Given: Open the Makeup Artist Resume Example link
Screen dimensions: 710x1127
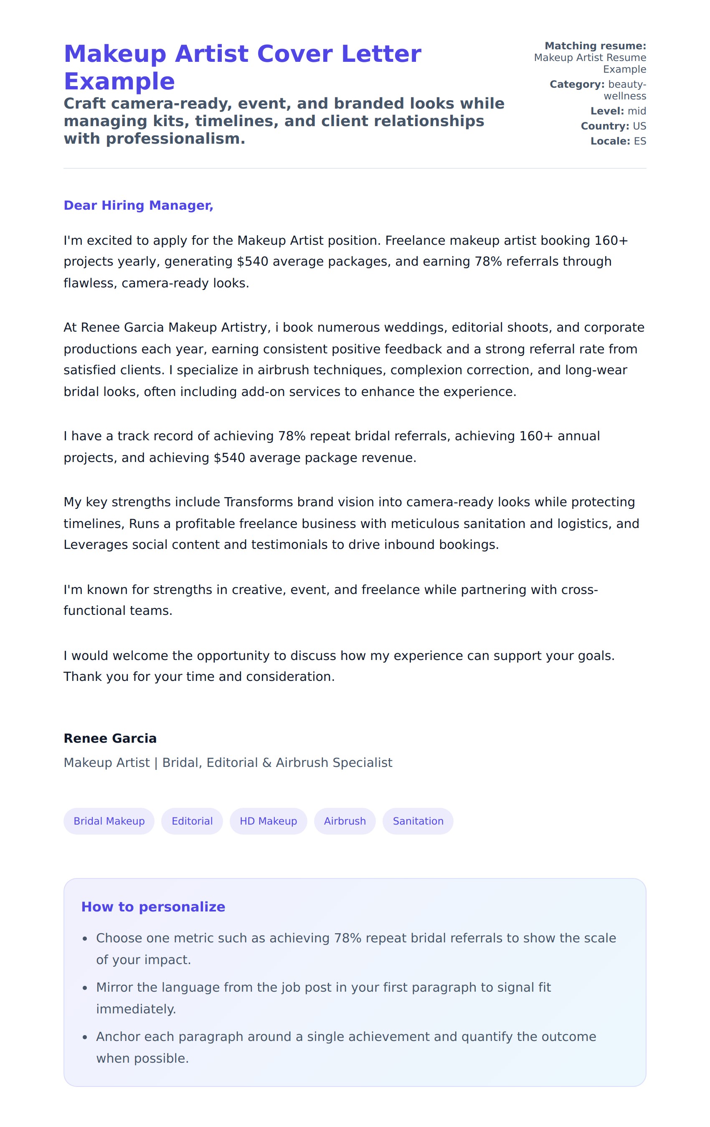Looking at the screenshot, I should [590, 63].
